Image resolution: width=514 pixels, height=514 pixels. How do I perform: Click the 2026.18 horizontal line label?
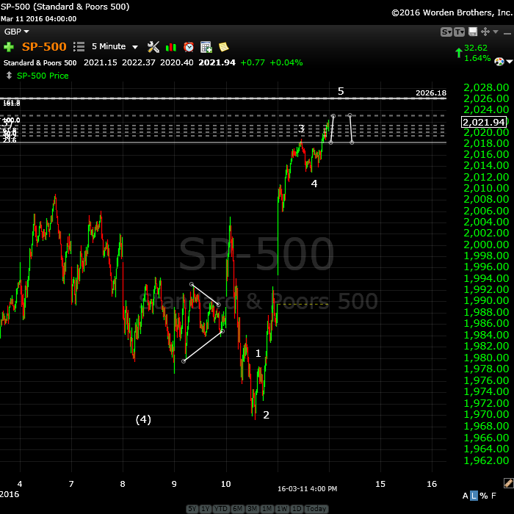click(431, 93)
